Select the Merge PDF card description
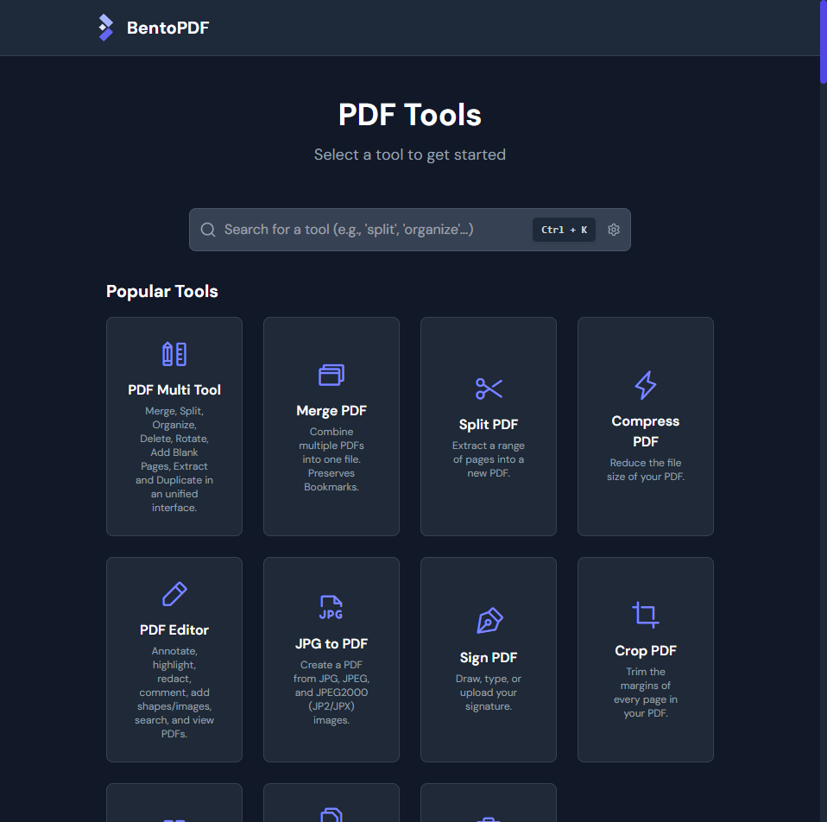The image size is (827, 822). coord(331,459)
